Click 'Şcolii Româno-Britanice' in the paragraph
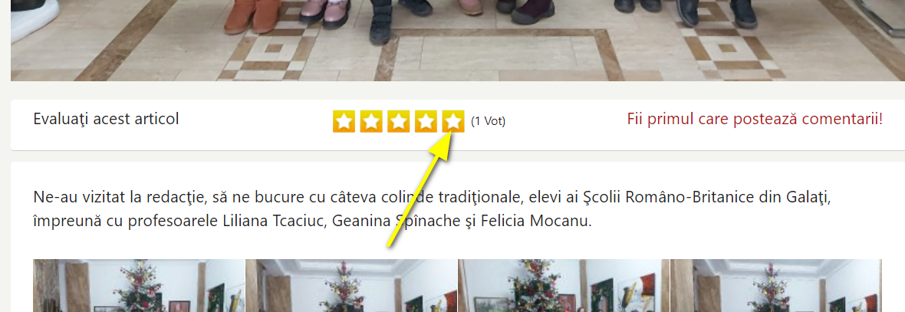The width and height of the screenshot is (905, 312). tap(667, 199)
